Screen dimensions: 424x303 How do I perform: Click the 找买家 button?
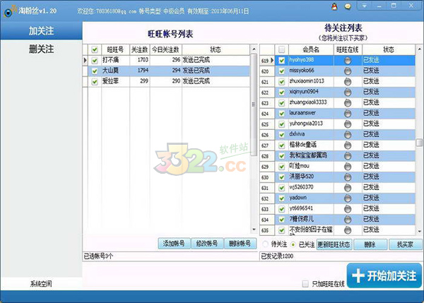point(405,244)
